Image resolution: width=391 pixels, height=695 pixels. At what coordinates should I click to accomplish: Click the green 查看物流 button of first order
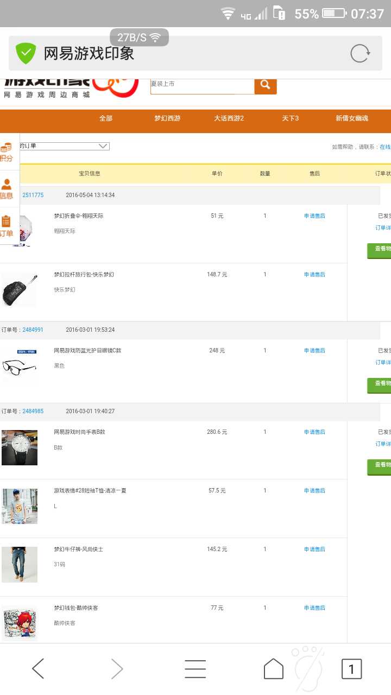click(x=379, y=250)
